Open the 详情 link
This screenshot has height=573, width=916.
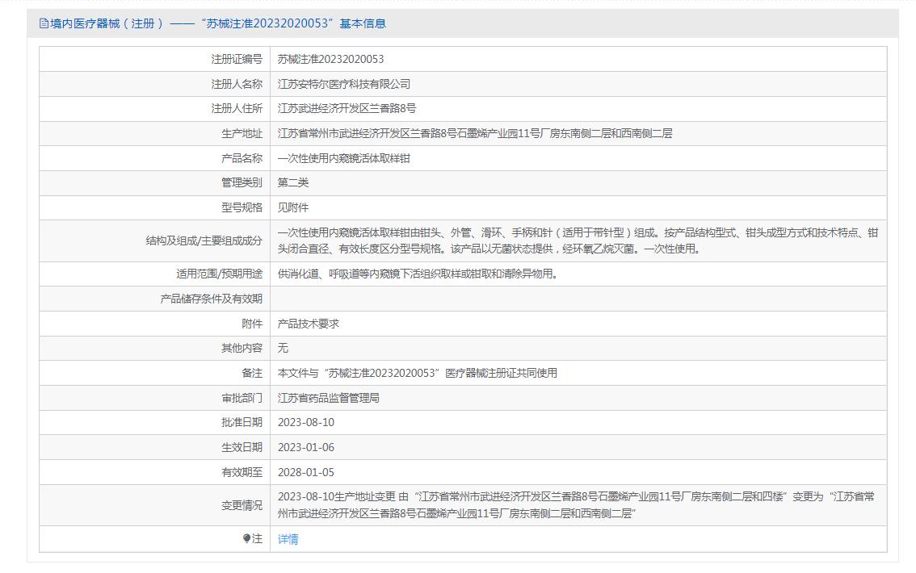[x=288, y=539]
